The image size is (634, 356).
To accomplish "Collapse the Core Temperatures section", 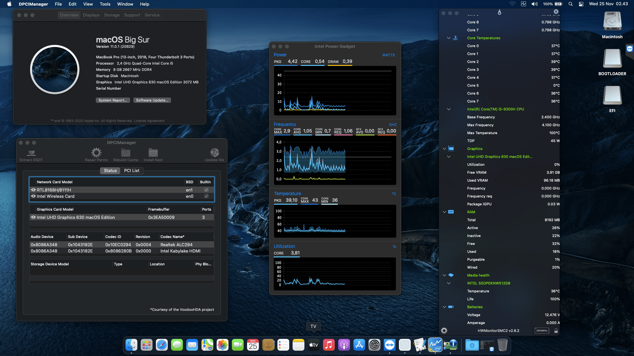I will (448, 38).
